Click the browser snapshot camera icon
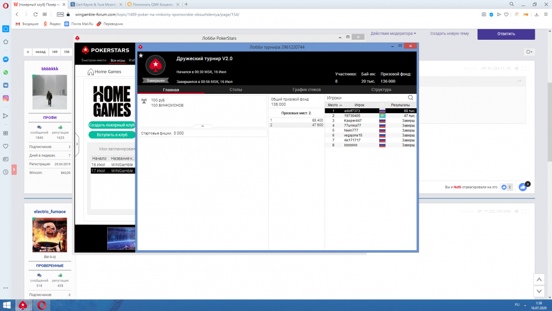This screenshot has width=552, height=311. point(484,14)
